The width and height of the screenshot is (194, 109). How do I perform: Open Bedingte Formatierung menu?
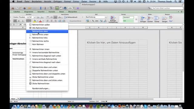coord(113,19)
